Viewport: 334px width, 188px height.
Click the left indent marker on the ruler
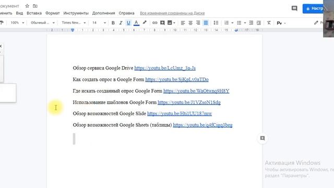click(x=73, y=30)
